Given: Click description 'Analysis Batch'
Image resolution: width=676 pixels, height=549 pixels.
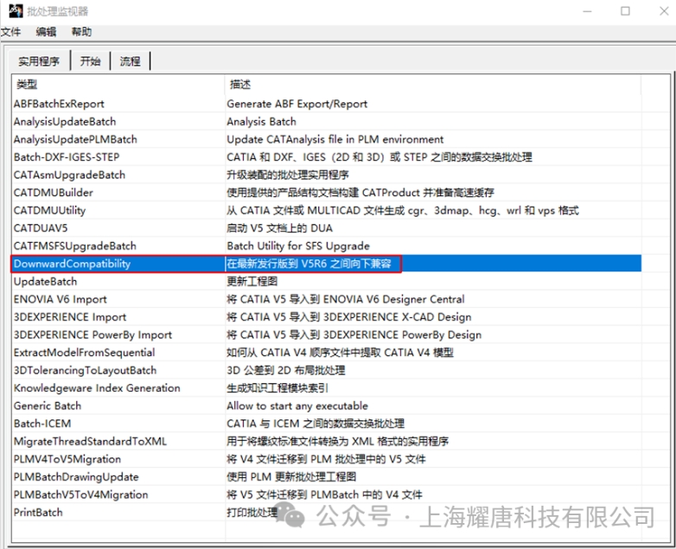Looking at the screenshot, I should point(262,122).
